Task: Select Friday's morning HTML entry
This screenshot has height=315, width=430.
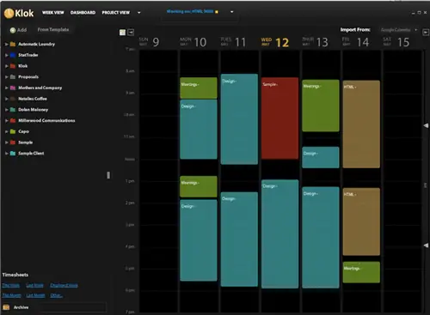Action: (x=361, y=124)
